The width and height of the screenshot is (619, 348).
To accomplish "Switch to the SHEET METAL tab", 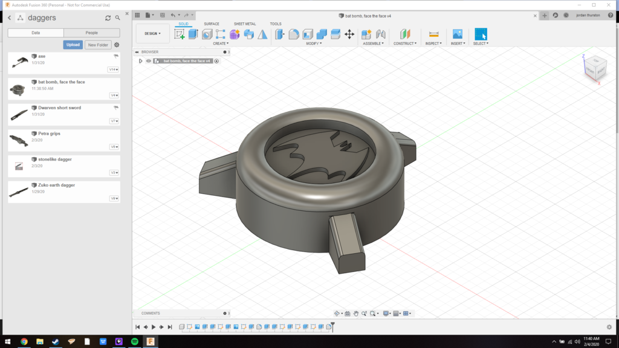I will 244,24.
